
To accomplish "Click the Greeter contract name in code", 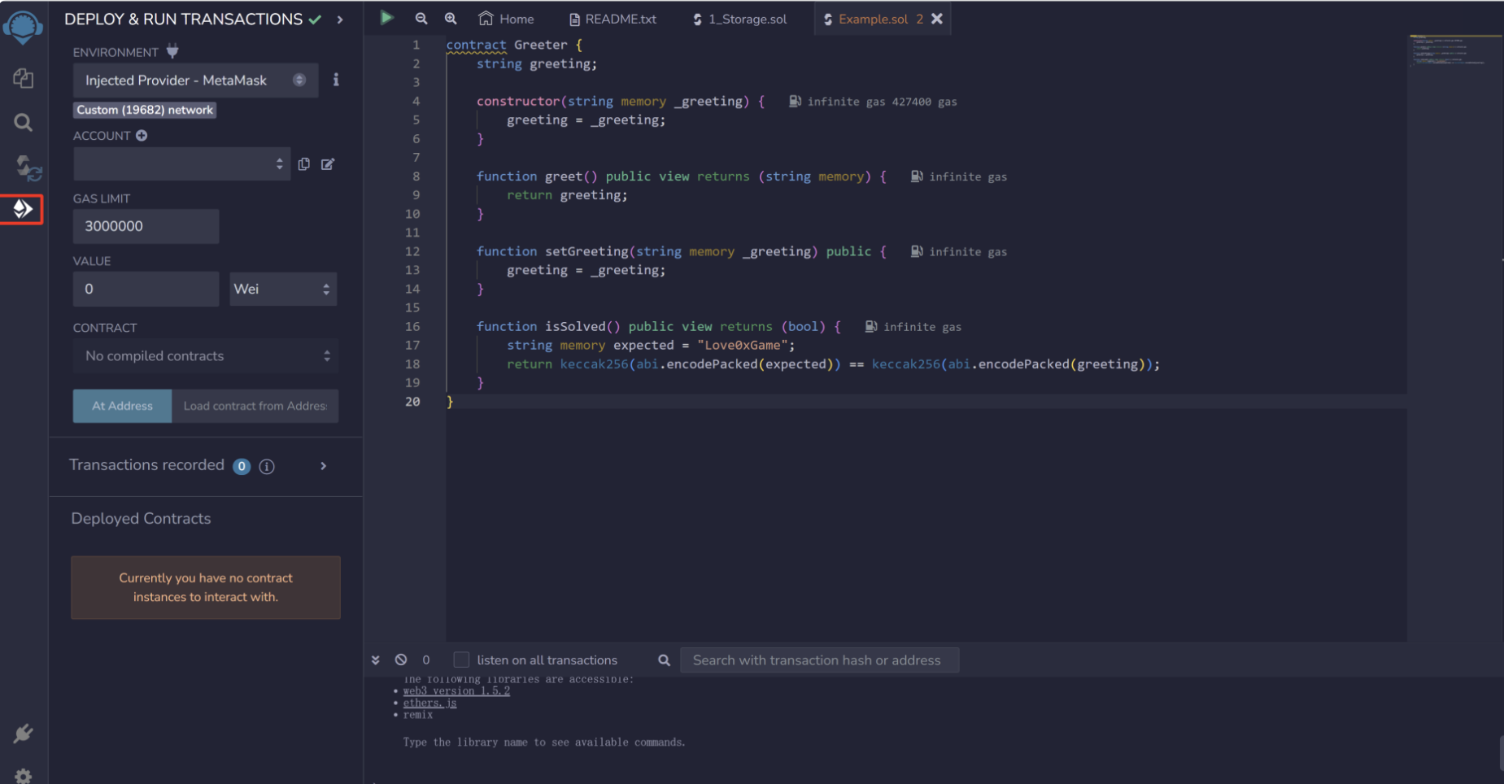I will tap(540, 45).
